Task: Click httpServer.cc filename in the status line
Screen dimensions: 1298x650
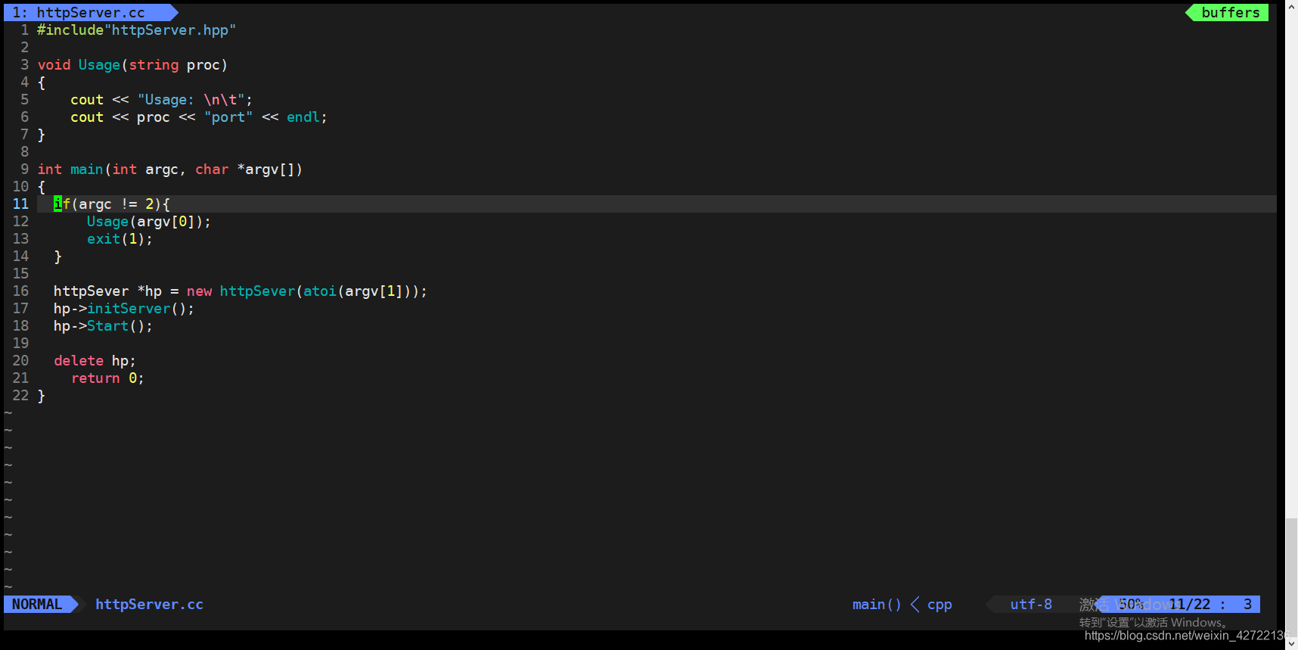Action: pyautogui.click(x=149, y=604)
